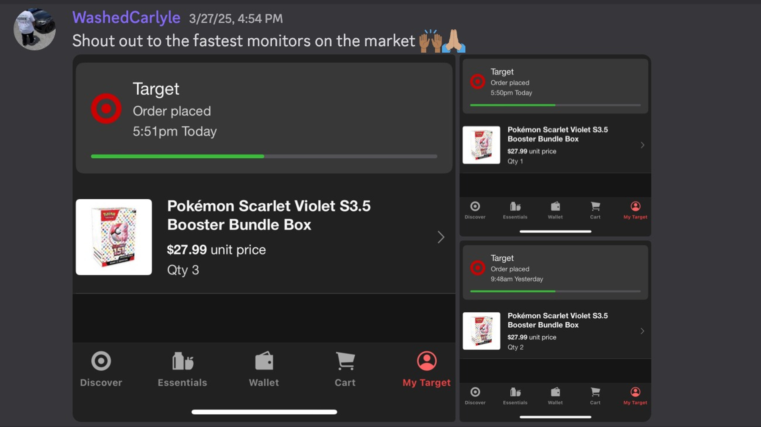The height and width of the screenshot is (427, 761).
Task: Open the booster box thumbnail in the Qty 2 order
Action: pyautogui.click(x=481, y=331)
